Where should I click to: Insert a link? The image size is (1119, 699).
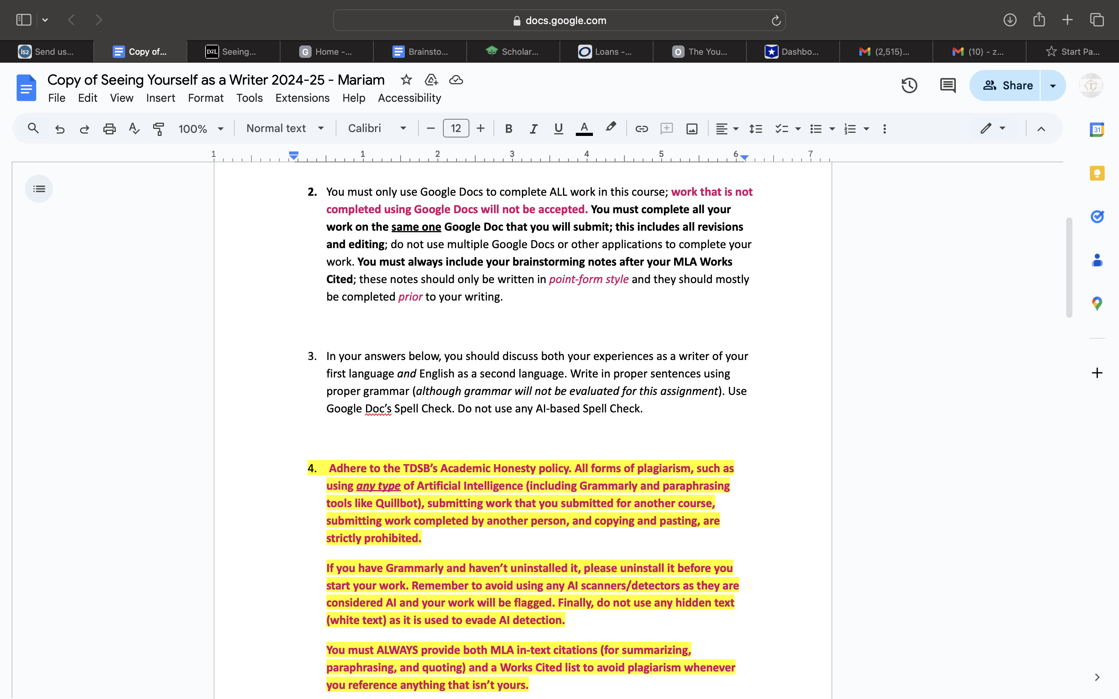641,129
